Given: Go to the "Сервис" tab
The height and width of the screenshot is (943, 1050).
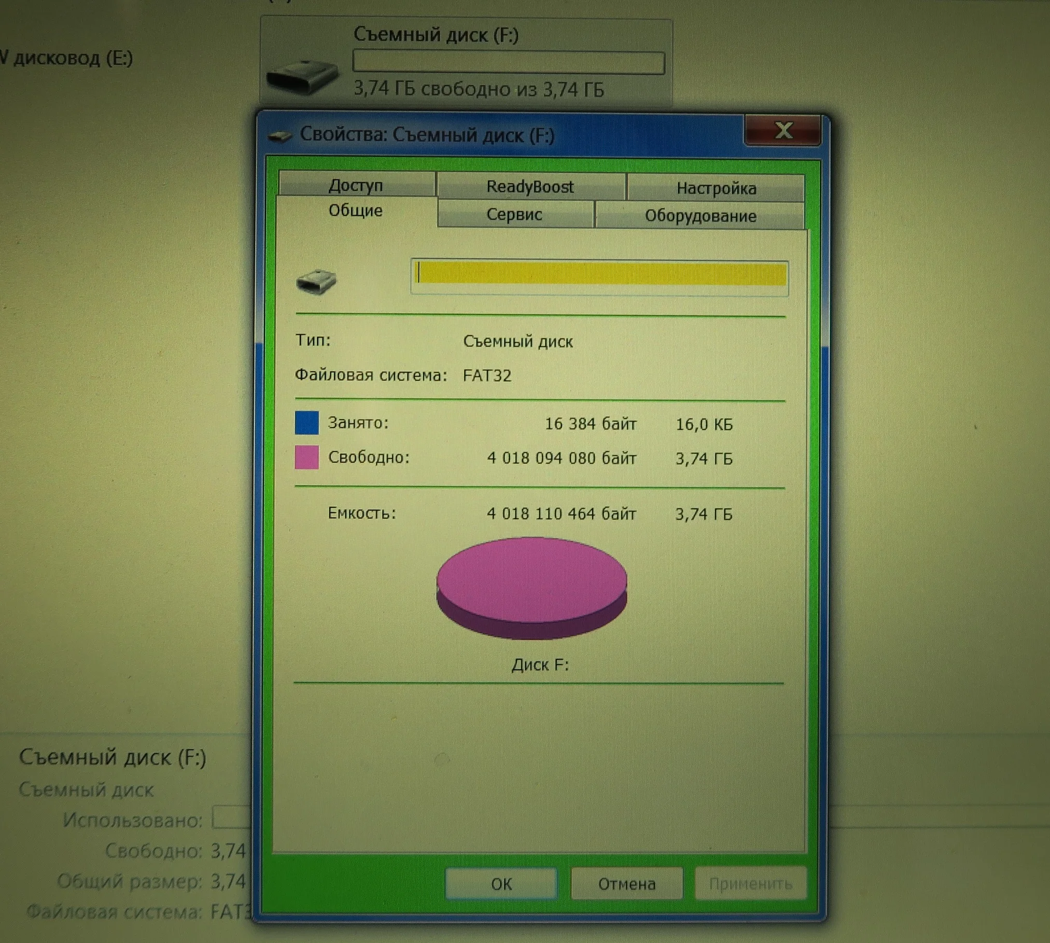Looking at the screenshot, I should pos(514,214).
